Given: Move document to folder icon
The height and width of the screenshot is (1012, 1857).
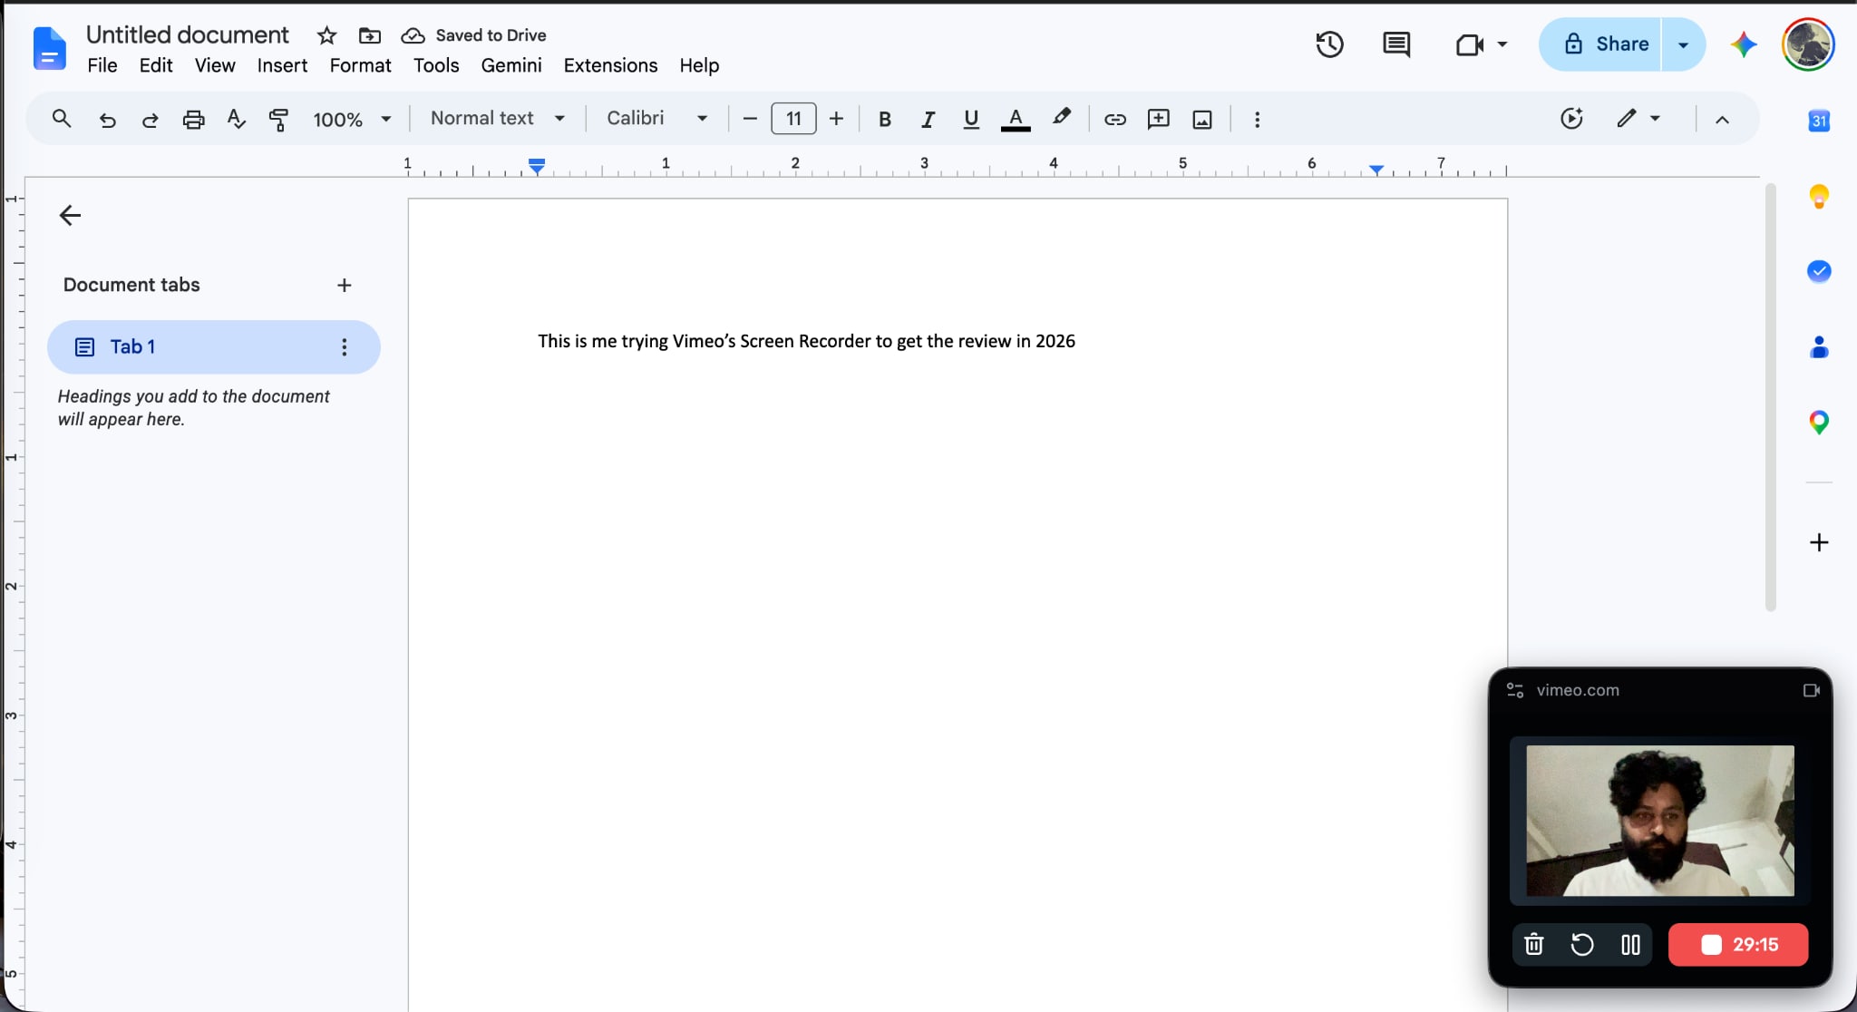Looking at the screenshot, I should click(369, 35).
